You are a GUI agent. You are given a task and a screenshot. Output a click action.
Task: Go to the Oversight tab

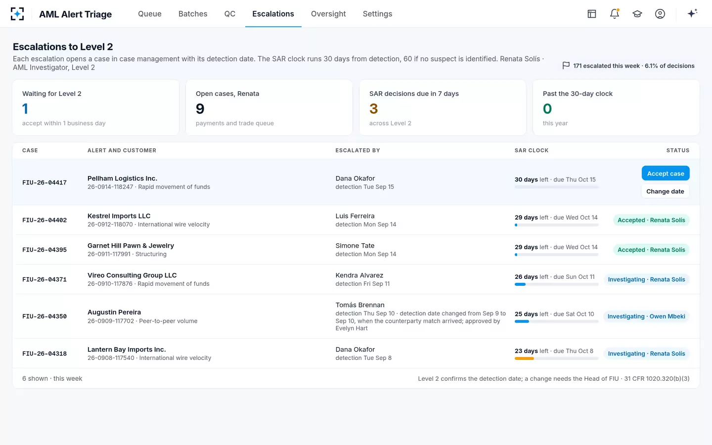(328, 14)
